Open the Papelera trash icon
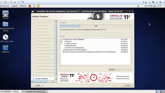 coord(5,49)
